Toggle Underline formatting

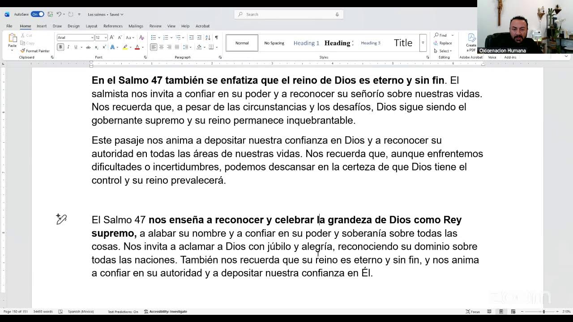tap(76, 47)
